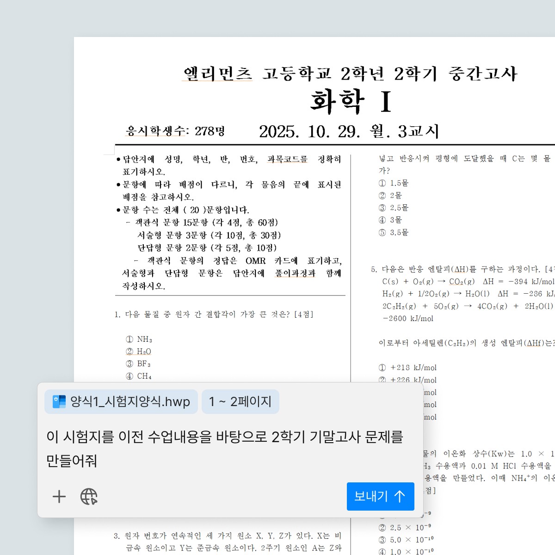The height and width of the screenshot is (555, 555).
Task: Click the heading 엘리먼츠 고등학교 2학년 2학기 중간고사
Action: click(x=350, y=74)
